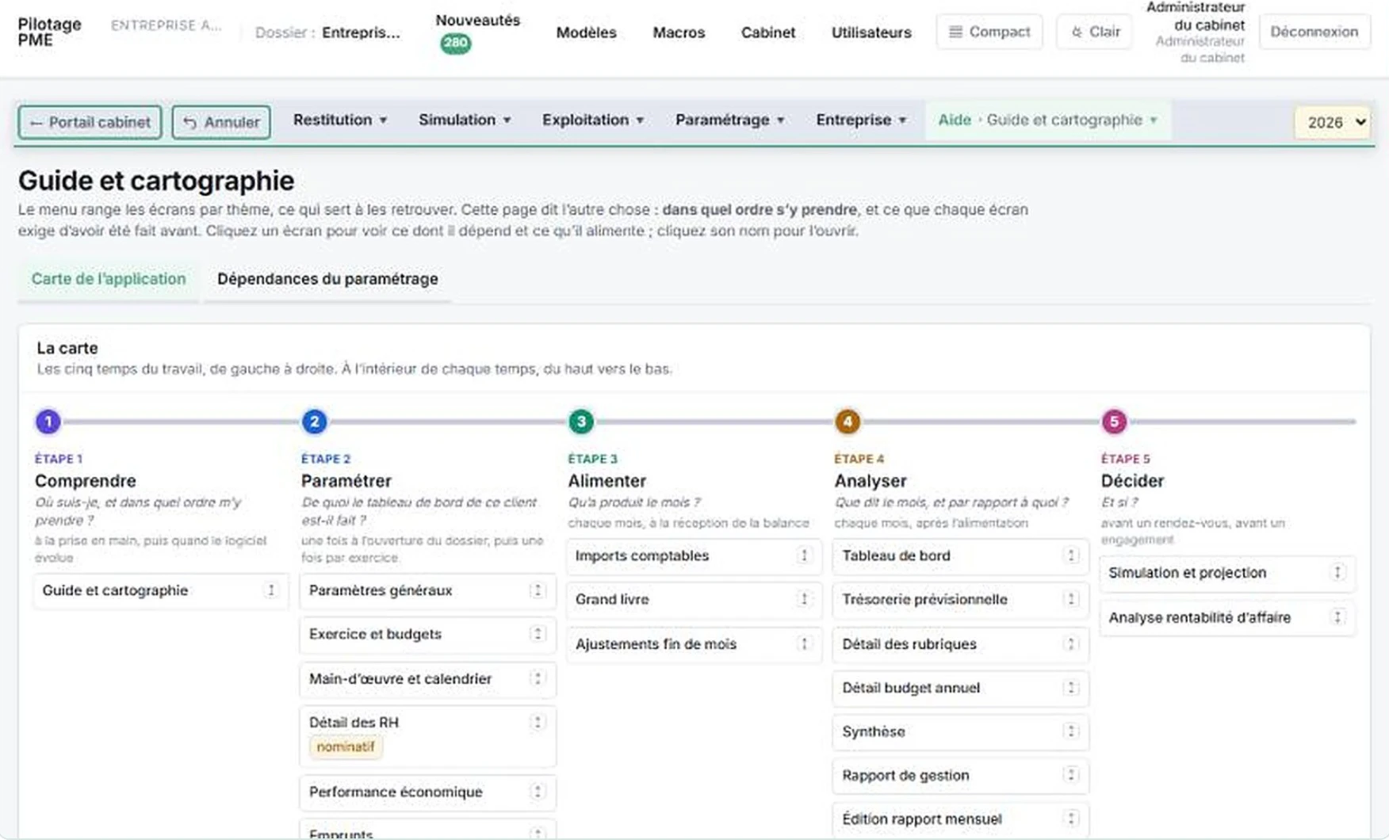Image resolution: width=1389 pixels, height=840 pixels.
Task: Toggle Compact display mode
Action: (989, 32)
